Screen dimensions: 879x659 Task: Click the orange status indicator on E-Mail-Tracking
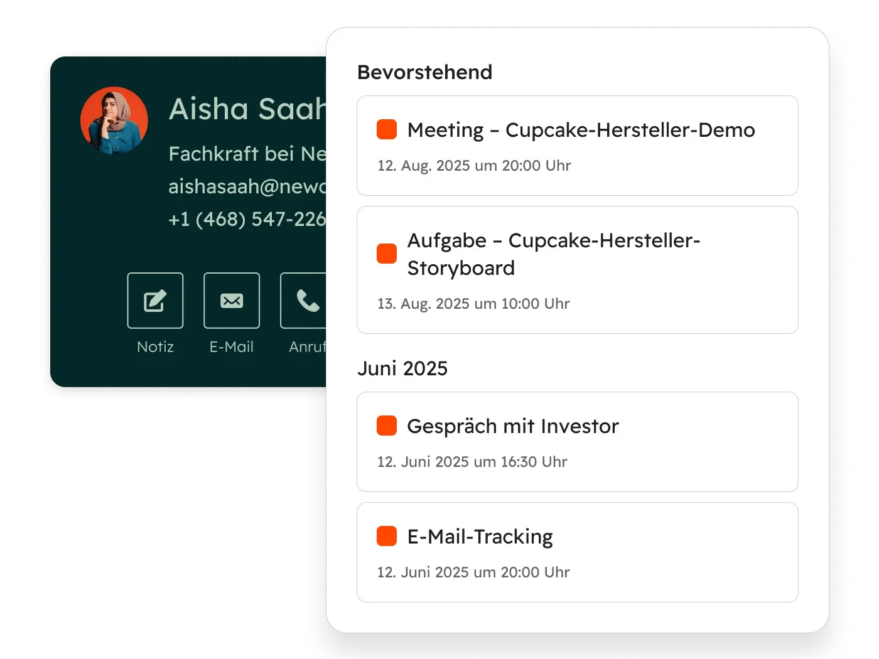386,536
